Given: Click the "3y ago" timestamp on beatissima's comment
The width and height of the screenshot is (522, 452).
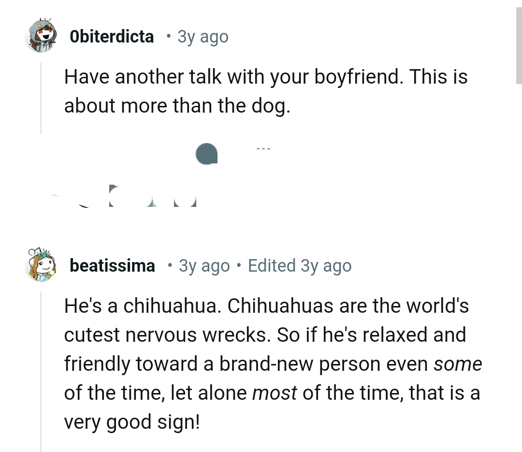Looking at the screenshot, I should [x=204, y=265].
